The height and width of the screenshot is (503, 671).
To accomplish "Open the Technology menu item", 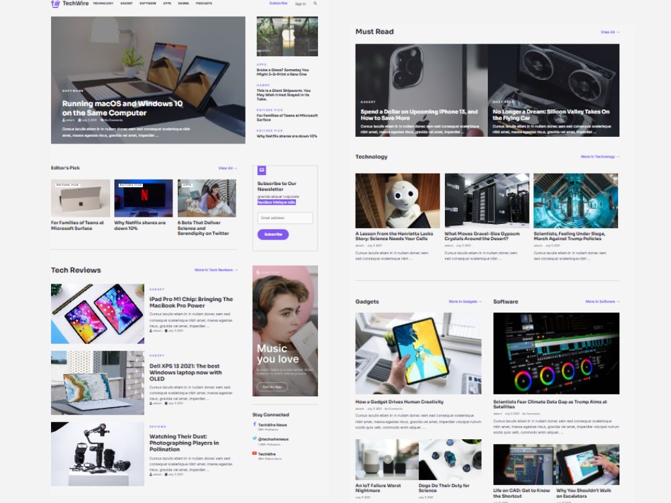I will 103,3.
